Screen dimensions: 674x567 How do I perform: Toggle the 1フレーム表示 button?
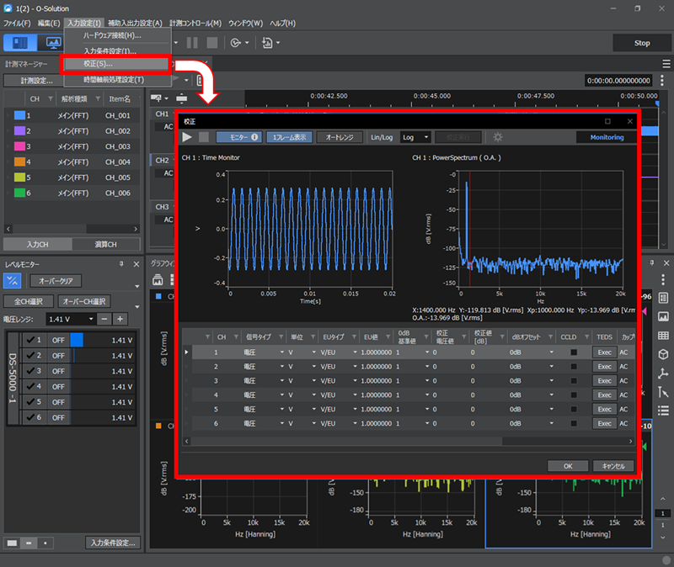click(x=289, y=137)
